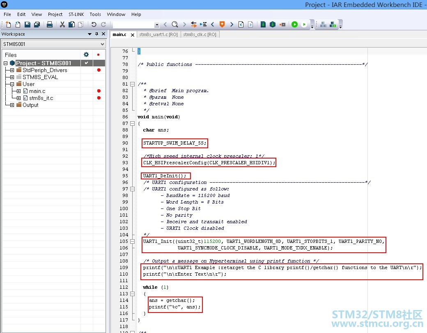This screenshot has height=333, width=427.
Task: Open the Help menu
Action: tap(136, 14)
